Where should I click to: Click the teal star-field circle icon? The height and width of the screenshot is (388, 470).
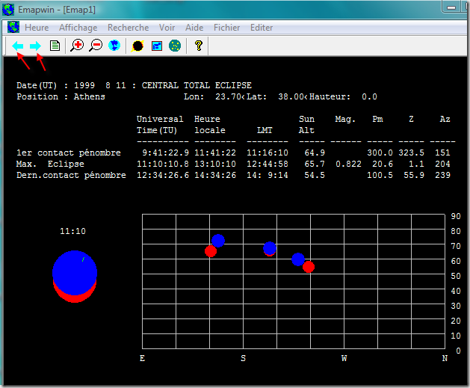pyautogui.click(x=175, y=46)
